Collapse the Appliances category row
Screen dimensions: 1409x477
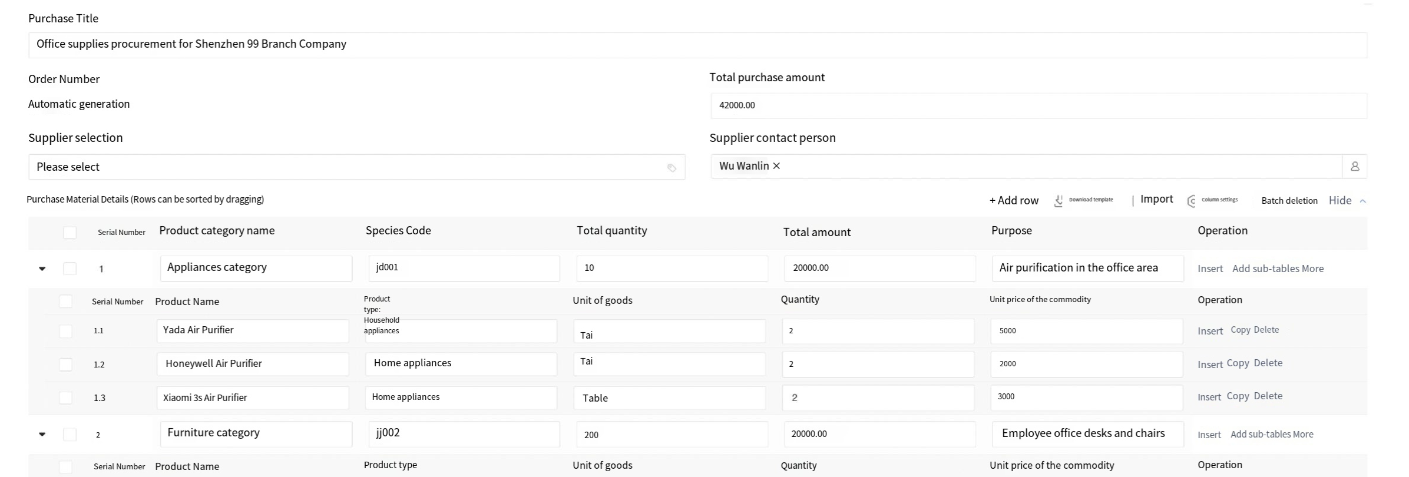[x=42, y=269]
